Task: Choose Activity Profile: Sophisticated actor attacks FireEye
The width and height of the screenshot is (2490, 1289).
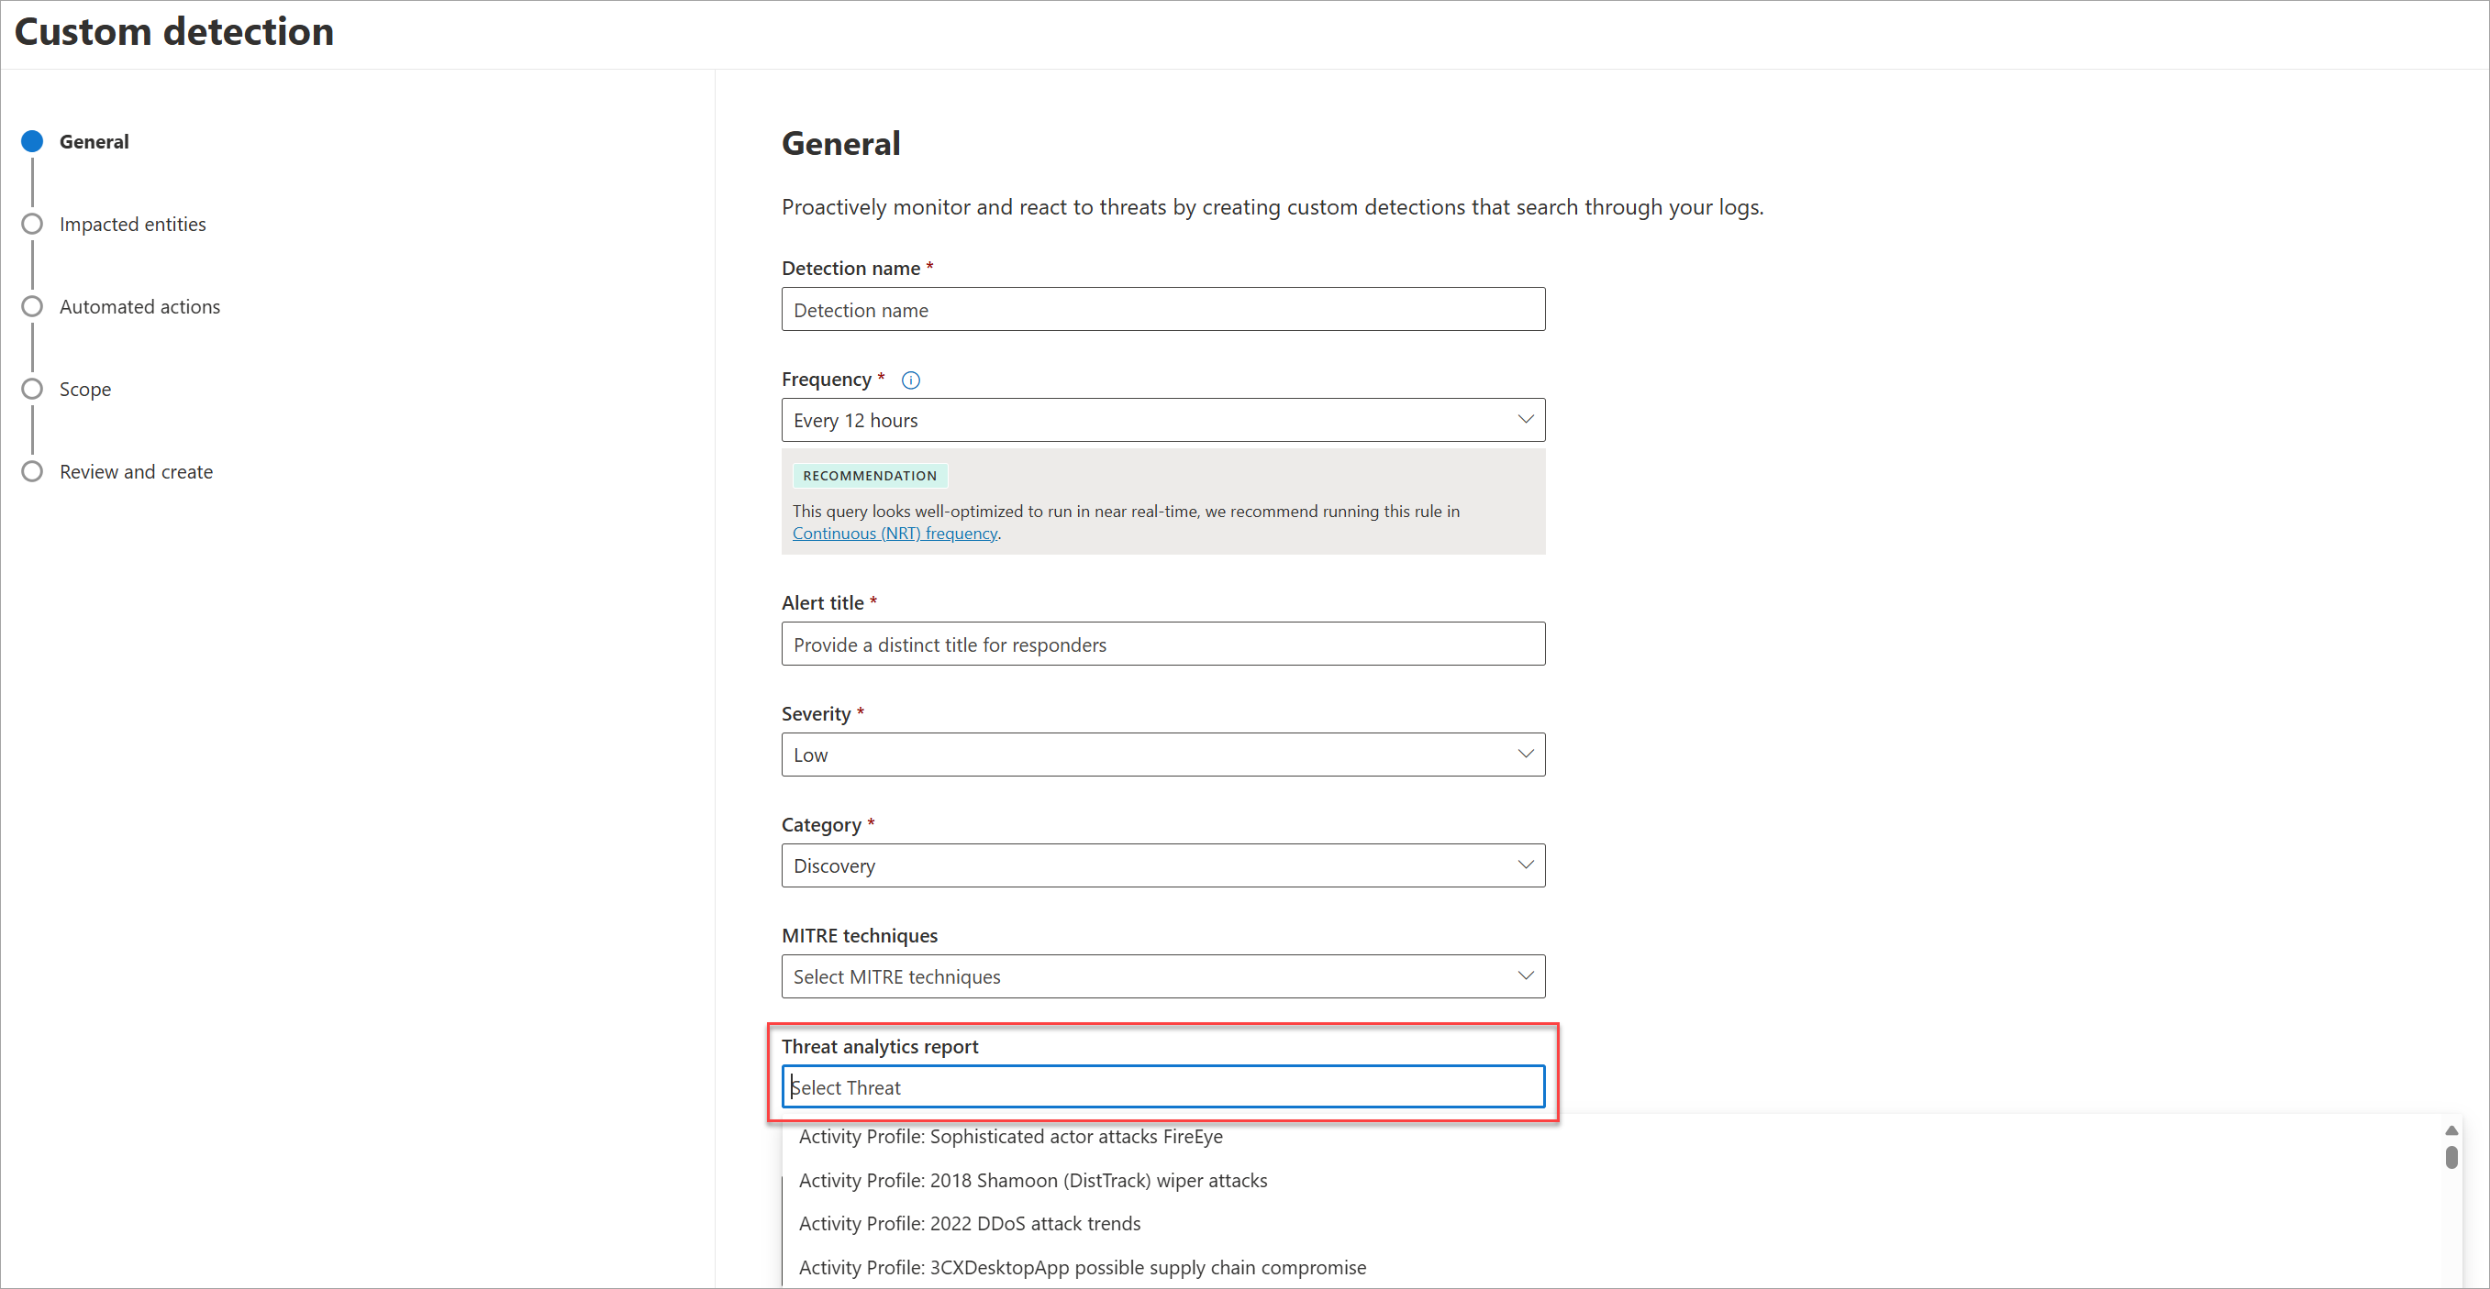Action: pos(1010,1137)
